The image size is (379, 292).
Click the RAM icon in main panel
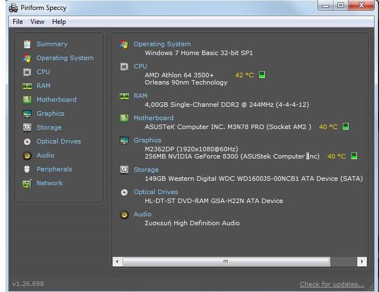pos(124,96)
